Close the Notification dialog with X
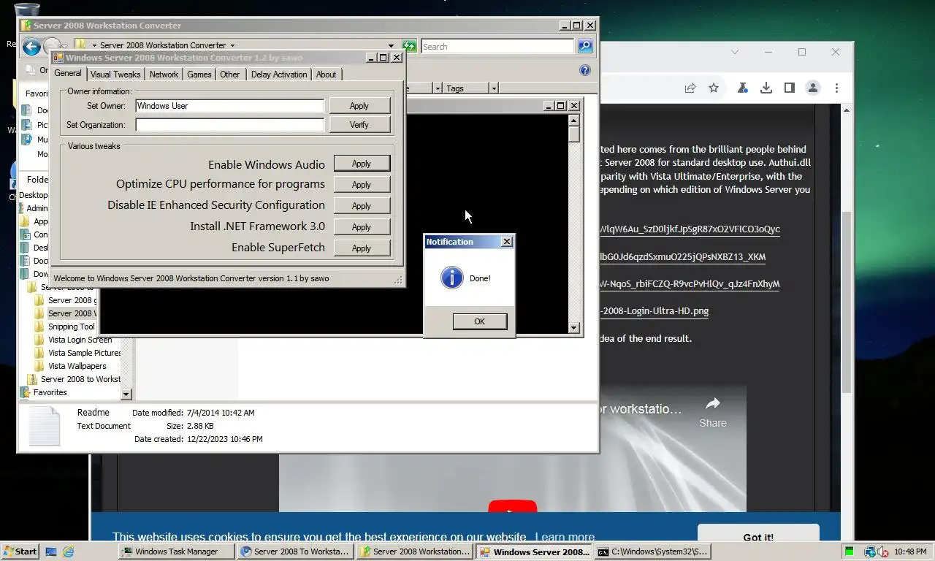The height and width of the screenshot is (561, 935). (x=507, y=242)
